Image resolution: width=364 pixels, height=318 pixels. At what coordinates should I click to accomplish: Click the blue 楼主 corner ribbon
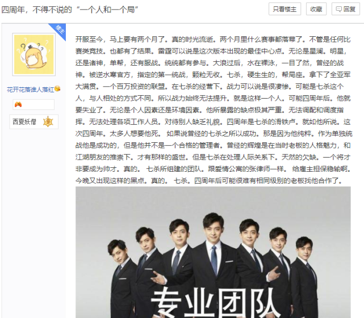click(x=58, y=31)
